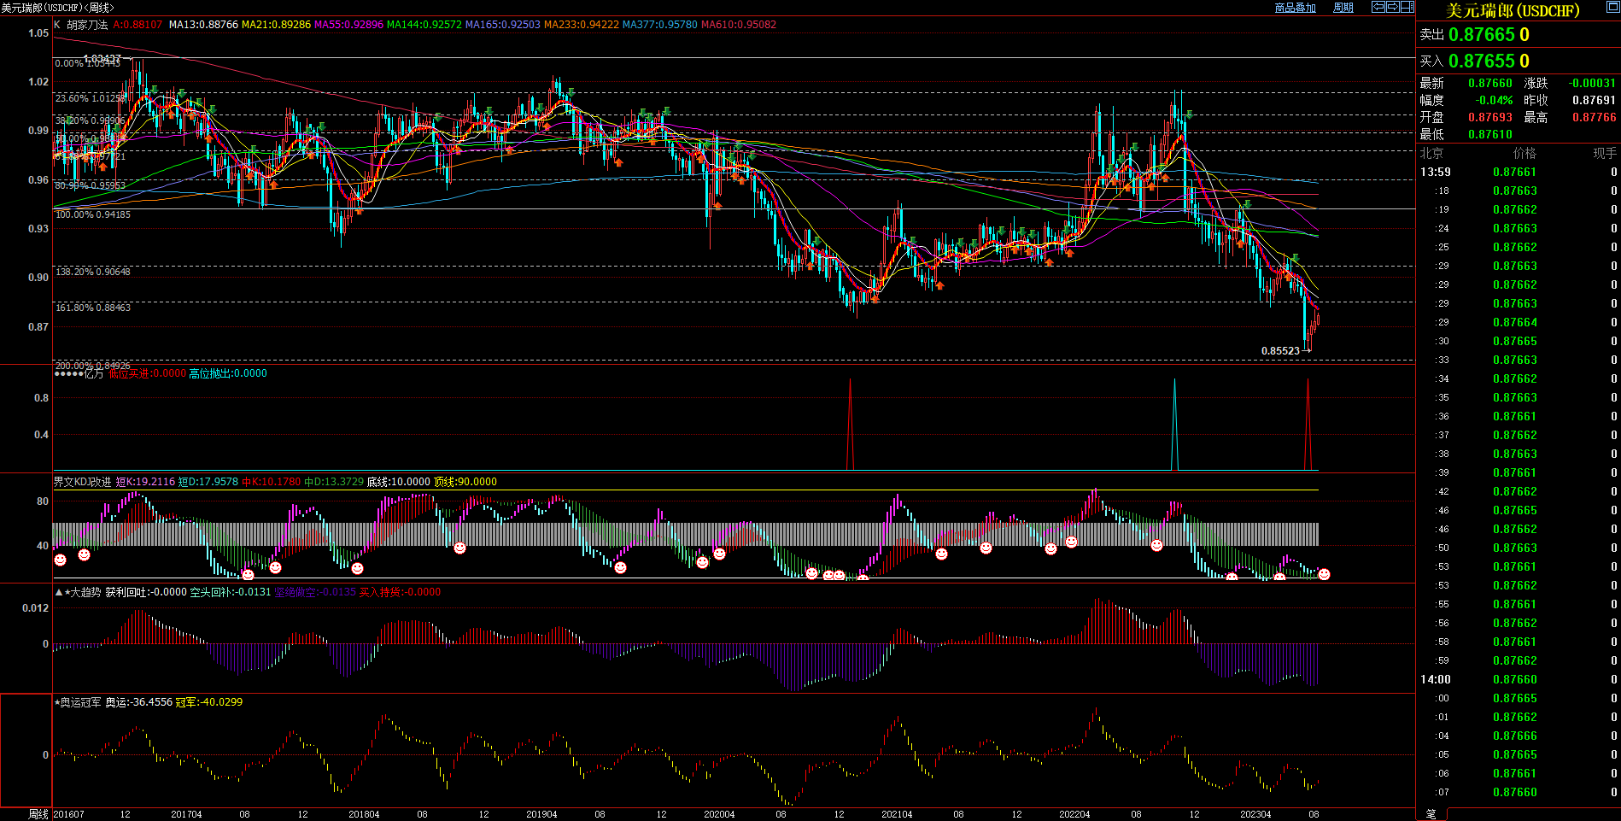Screen dimensions: 1621x821
Task: Click the star icon before 奥运冠军 indicator
Action: click(57, 702)
